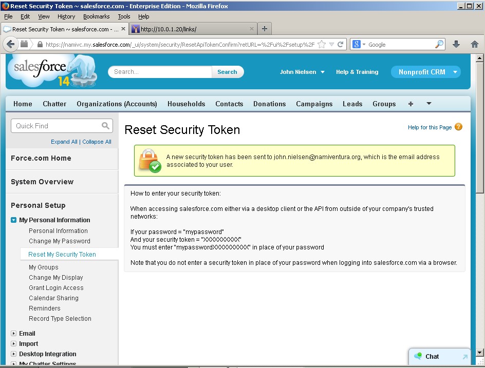
Task: Open the John Nielsen user menu
Action: pyautogui.click(x=302, y=72)
